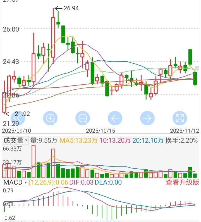Tap the DEA:0.00 value
Viewport: 201px width, 222px height.
tap(108, 182)
